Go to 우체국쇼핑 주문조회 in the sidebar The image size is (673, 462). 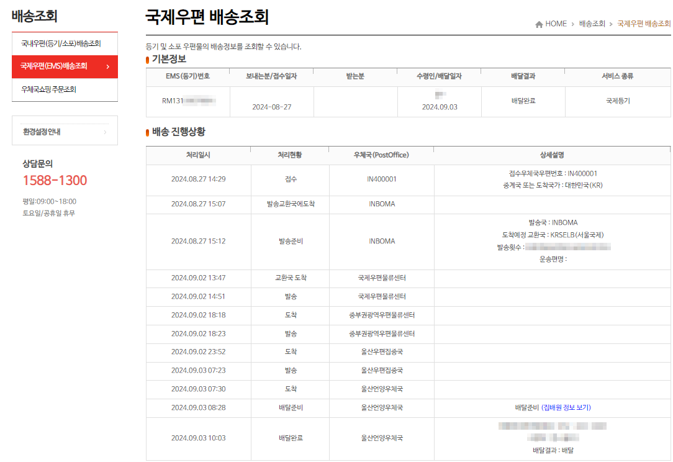(x=48, y=89)
